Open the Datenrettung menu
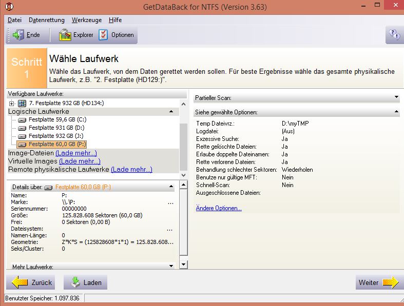404x306 pixels. pos(47,20)
